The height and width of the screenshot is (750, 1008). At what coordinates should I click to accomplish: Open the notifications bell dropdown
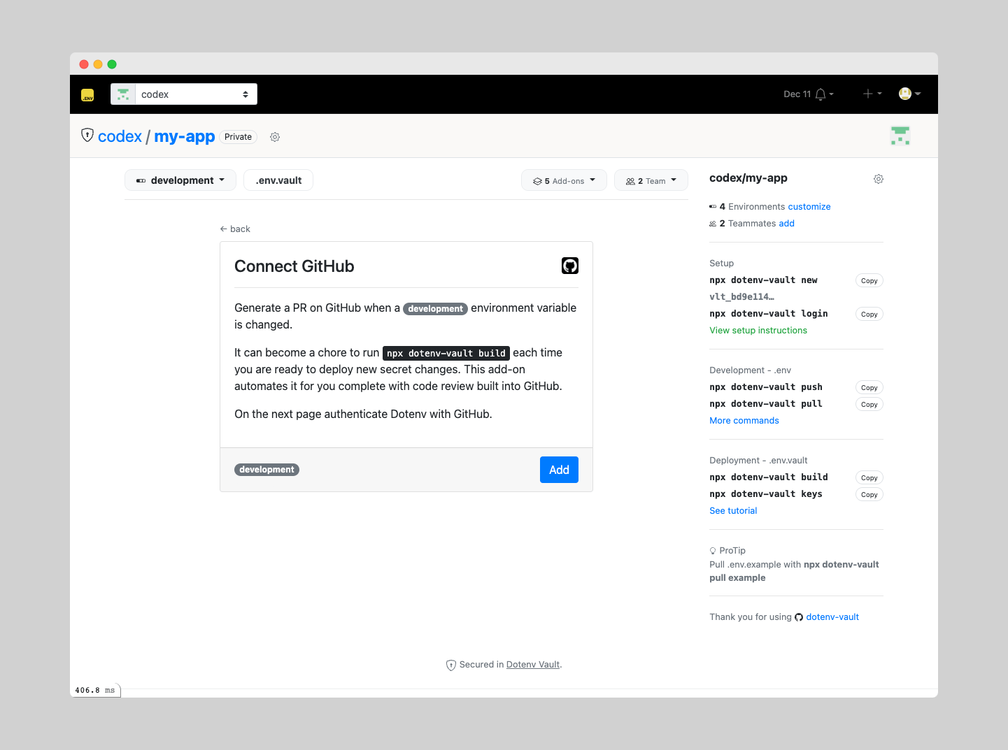[824, 94]
